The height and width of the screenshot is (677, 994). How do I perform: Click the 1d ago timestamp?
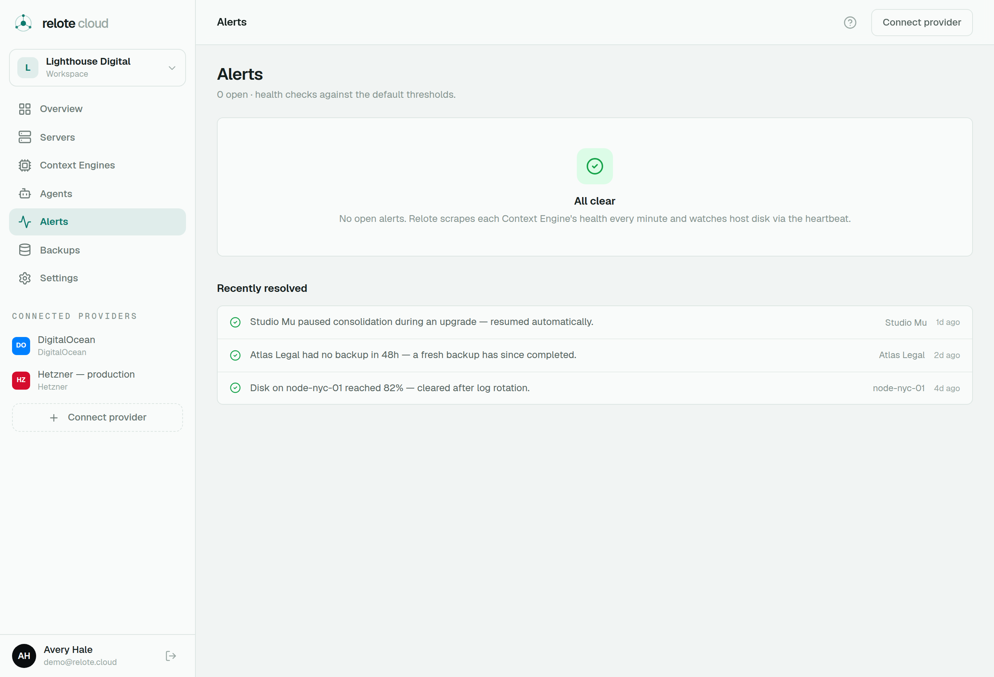[x=948, y=322]
